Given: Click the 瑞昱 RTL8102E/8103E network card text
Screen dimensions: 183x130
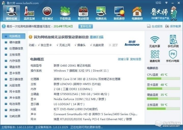Looking at the screenshot, I should coord(93,119).
